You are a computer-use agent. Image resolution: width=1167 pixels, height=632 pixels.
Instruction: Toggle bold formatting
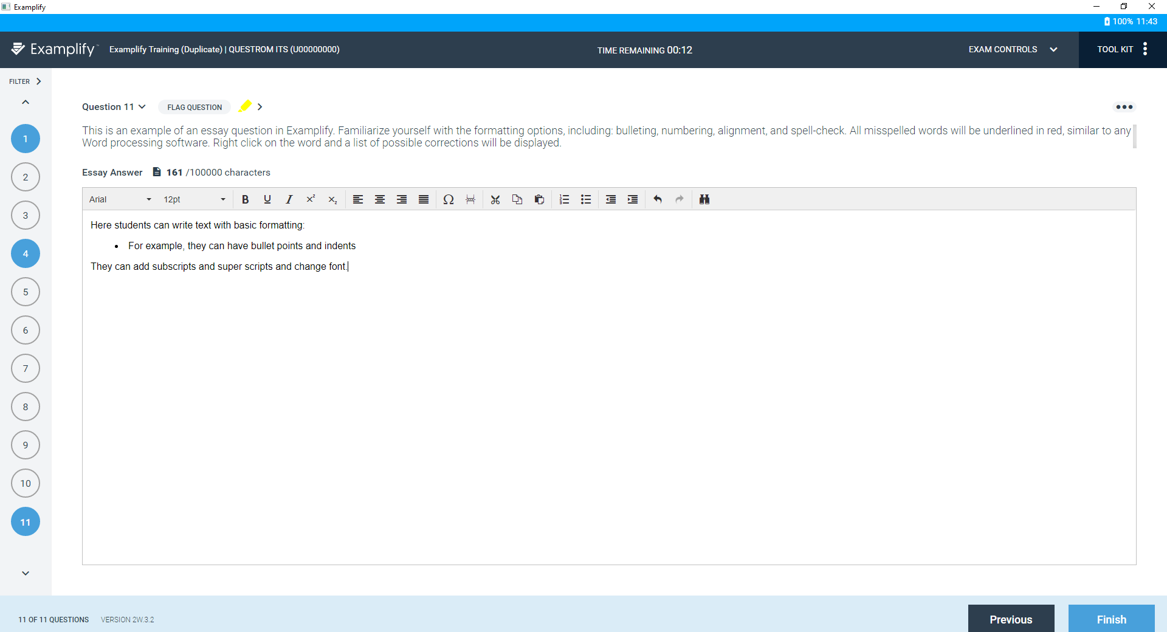tap(245, 199)
